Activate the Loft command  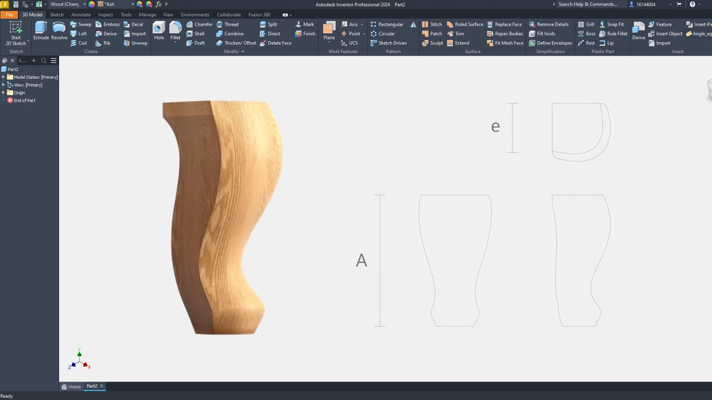point(78,34)
